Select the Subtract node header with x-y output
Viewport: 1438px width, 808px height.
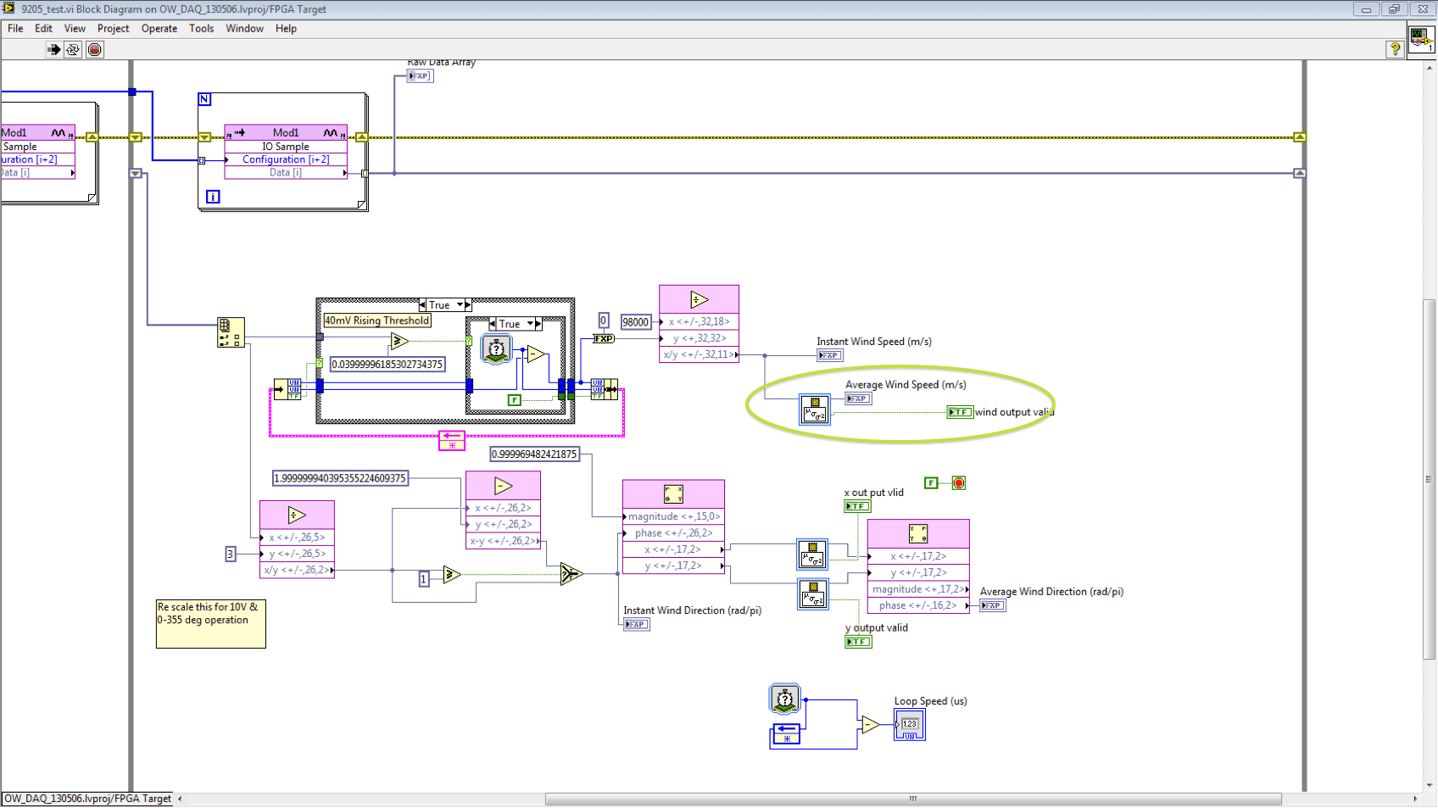click(503, 486)
